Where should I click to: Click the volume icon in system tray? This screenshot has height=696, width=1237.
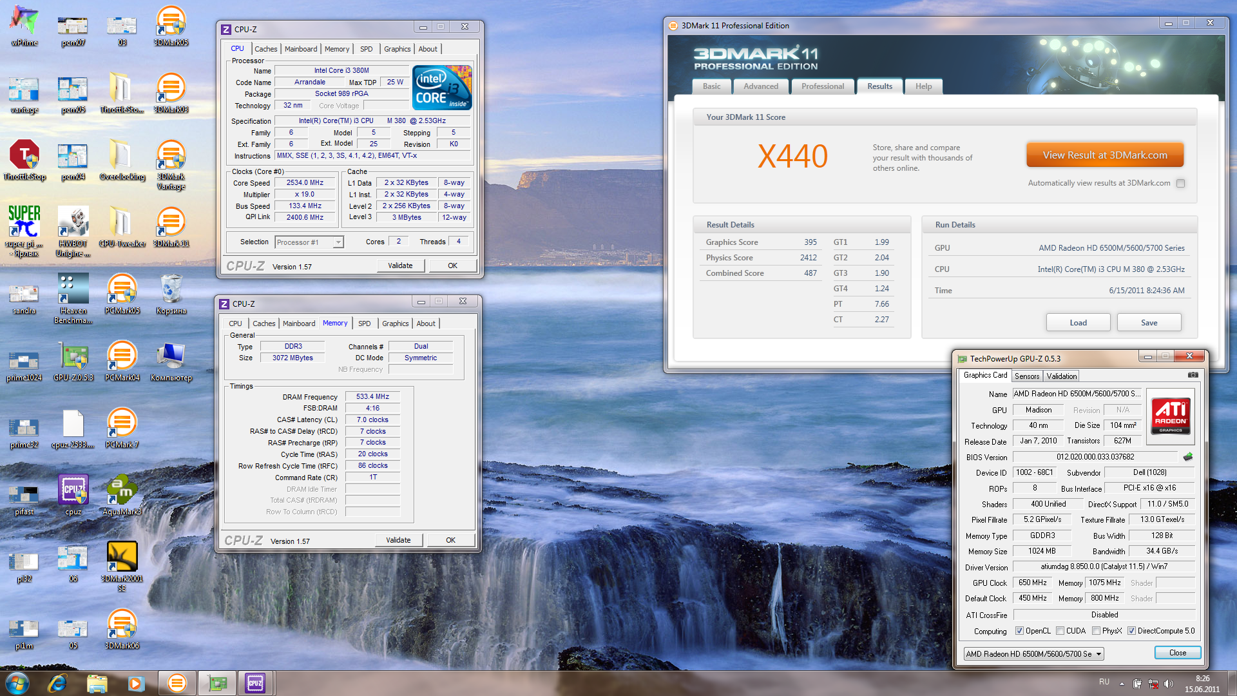[x=1169, y=684]
